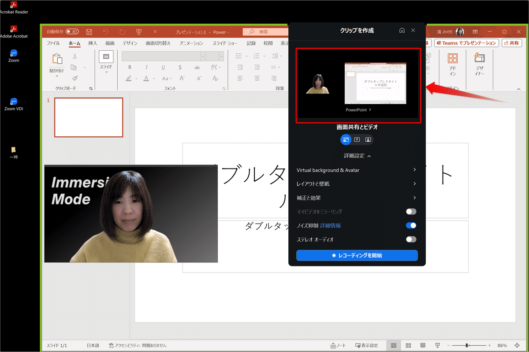Click slideshow icon in status bar
Viewport: 529px width, 352px height.
(x=437, y=345)
